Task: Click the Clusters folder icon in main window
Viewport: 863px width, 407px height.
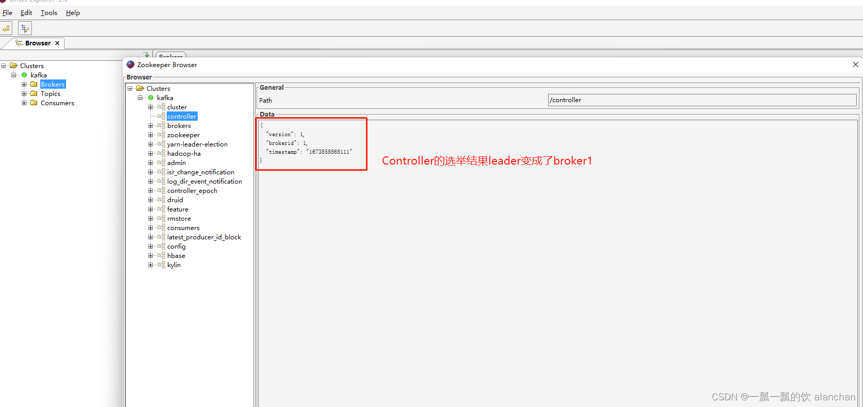Action: [x=13, y=66]
